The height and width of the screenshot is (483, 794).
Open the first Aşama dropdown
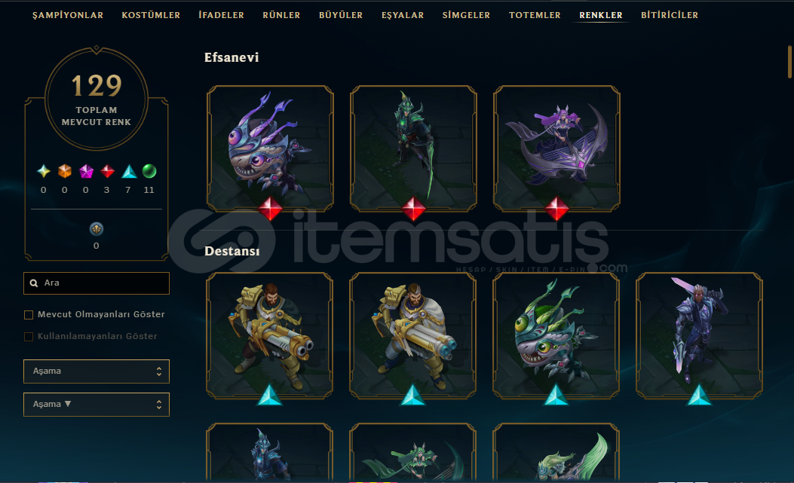(x=97, y=371)
